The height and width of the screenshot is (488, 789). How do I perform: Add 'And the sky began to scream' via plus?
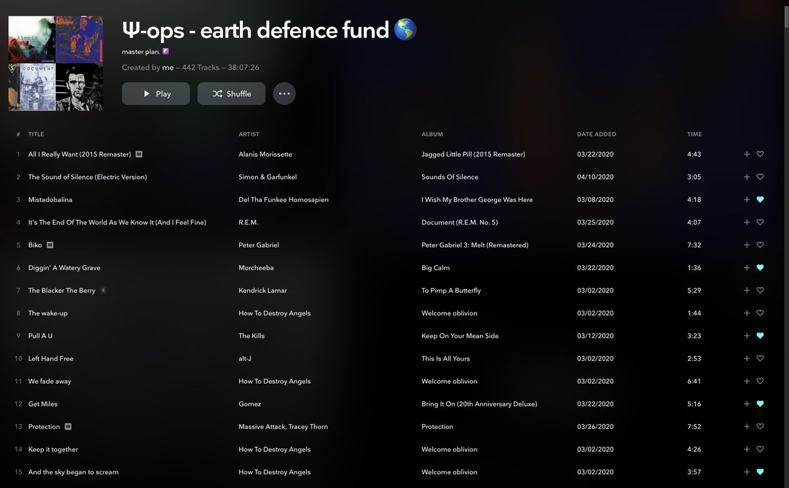click(x=746, y=472)
